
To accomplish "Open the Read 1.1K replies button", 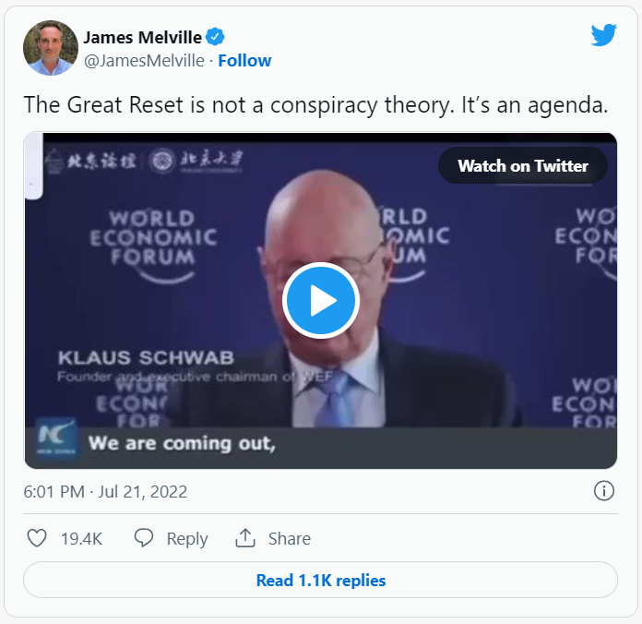I will point(321,580).
